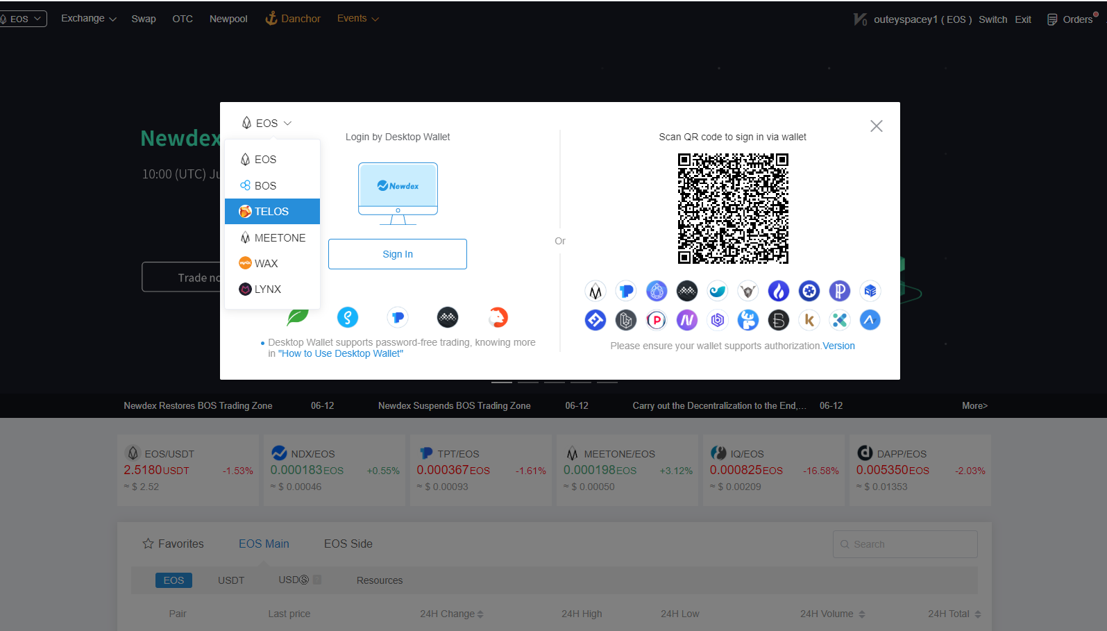Click account name outeyspacey1 ( EOS )
The width and height of the screenshot is (1107, 631).
(x=922, y=19)
